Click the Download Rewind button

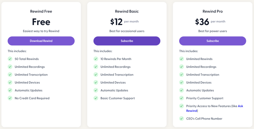pyautogui.click(x=41, y=41)
